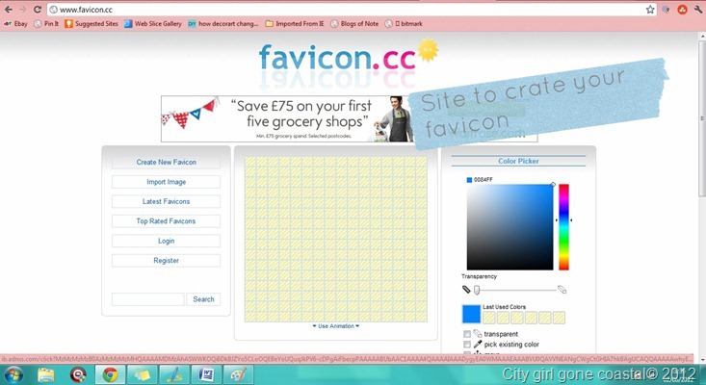Screen dimensions: 706x385
Task: Go back with browser back arrow
Action: [8, 9]
